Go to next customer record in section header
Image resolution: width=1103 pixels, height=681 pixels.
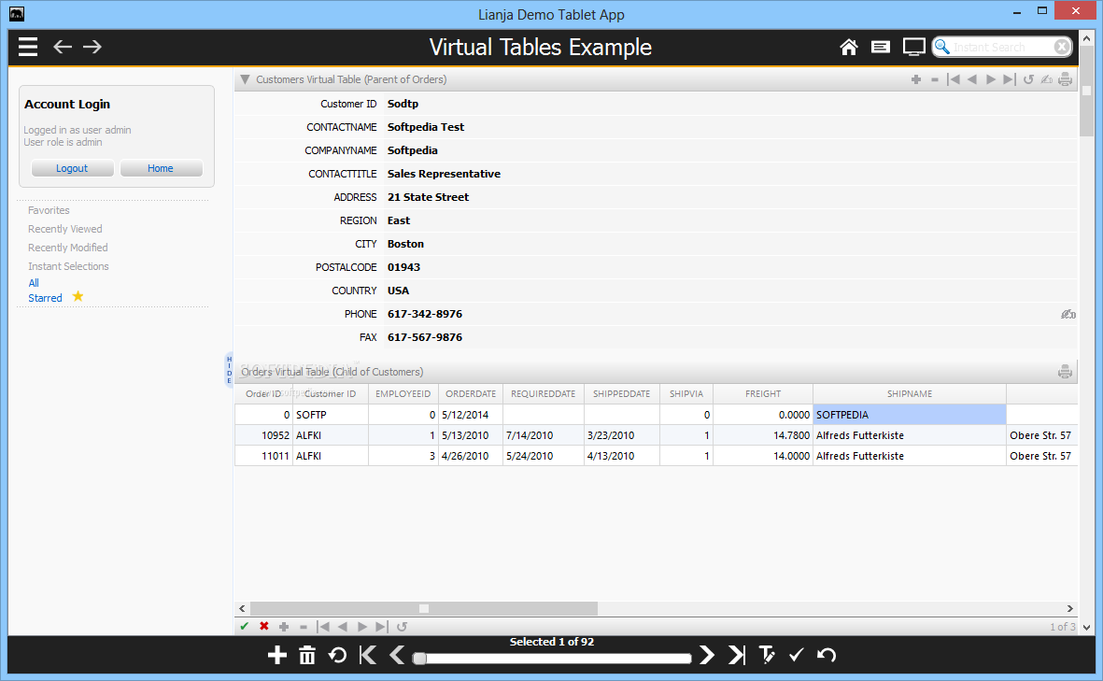coord(990,79)
